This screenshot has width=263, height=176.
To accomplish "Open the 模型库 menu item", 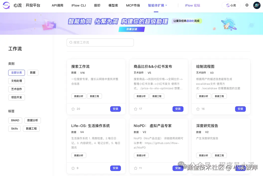I will coord(113,5).
